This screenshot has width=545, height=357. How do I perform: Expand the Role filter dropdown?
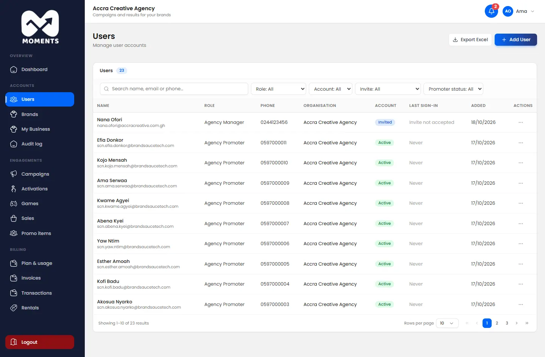point(279,89)
